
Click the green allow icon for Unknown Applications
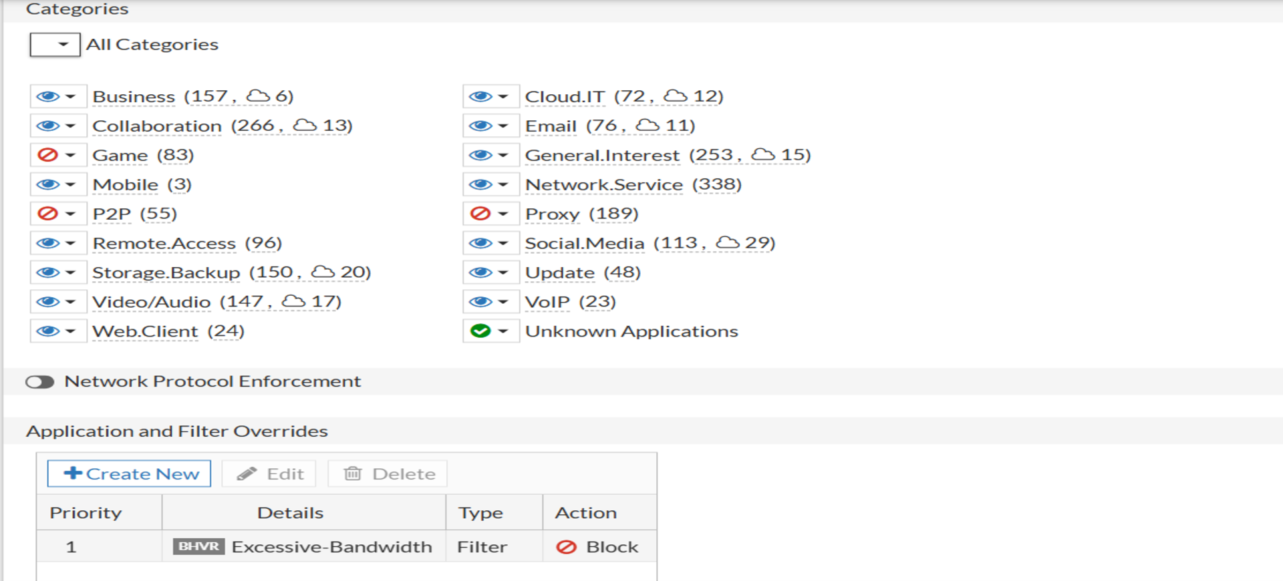(x=480, y=331)
